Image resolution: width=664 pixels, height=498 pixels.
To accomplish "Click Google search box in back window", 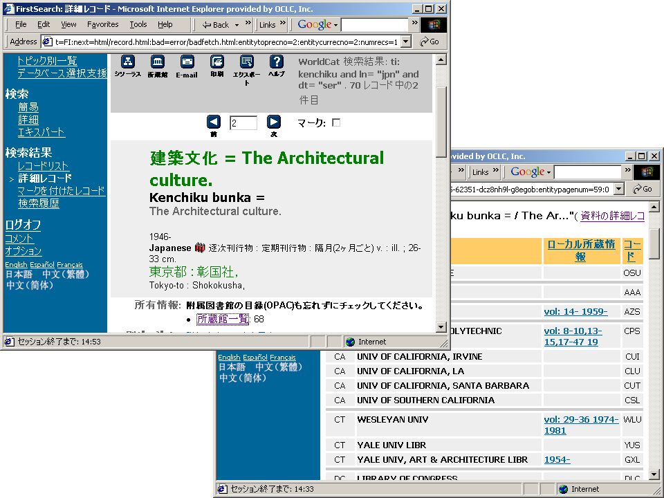I will (x=588, y=172).
